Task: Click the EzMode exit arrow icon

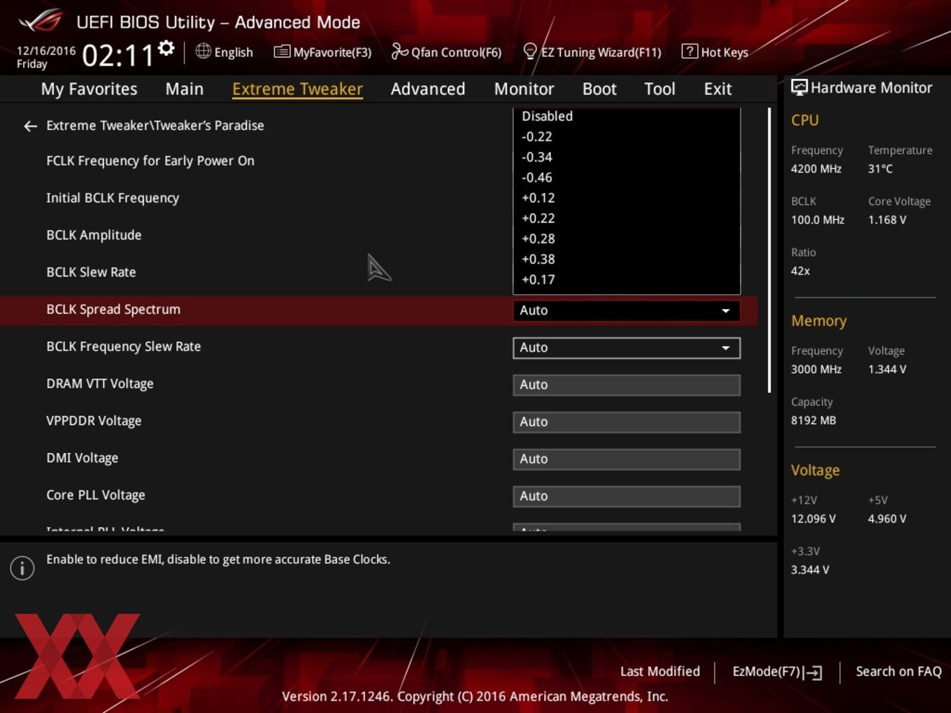Action: click(813, 672)
